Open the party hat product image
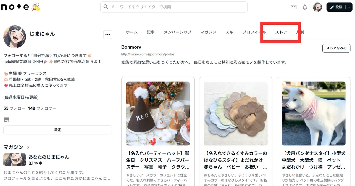Image resolution: width=355 pixels, height=186 pixels. pyautogui.click(x=158, y=113)
